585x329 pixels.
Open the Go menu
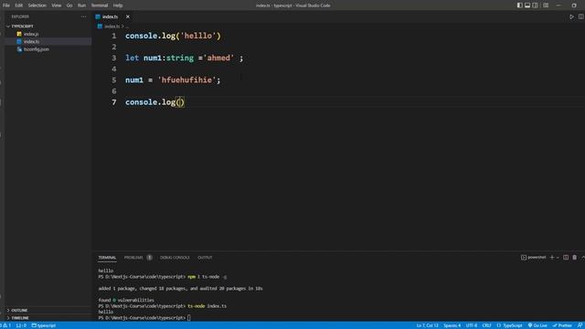(69, 5)
